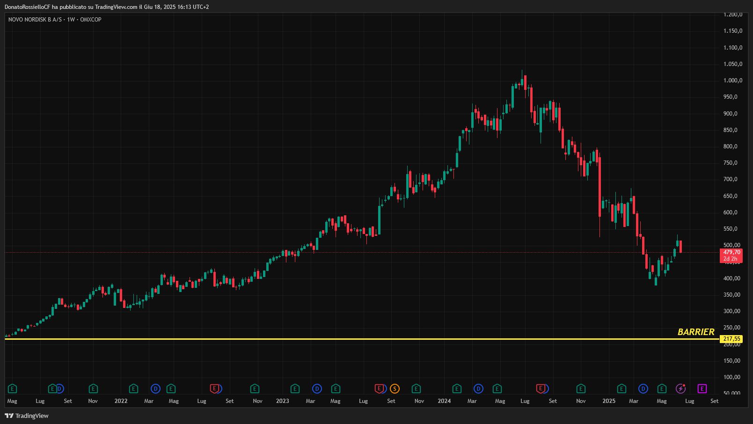Click green E earnings marker right of 2025 label
This screenshot has width=753, height=424.
point(621,388)
